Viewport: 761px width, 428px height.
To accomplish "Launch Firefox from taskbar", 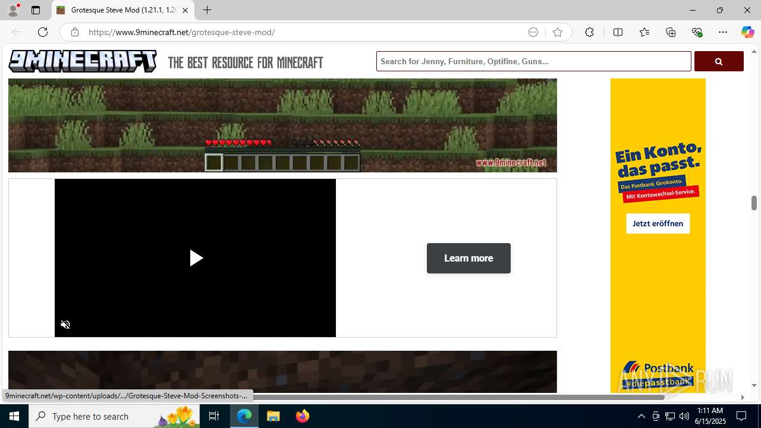I will pyautogui.click(x=303, y=416).
